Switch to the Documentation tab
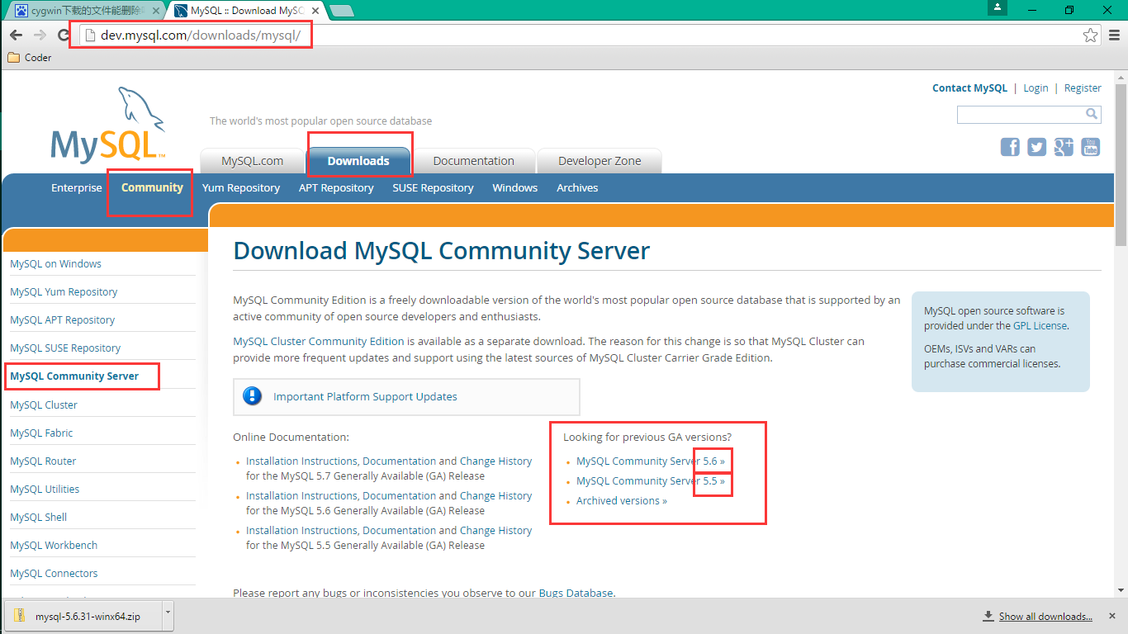1128x634 pixels. pos(473,161)
